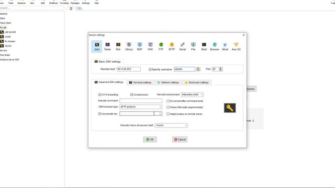Image resolution: width=335 pixels, height=188 pixels.
Task: Select Windows Server RDP in sidebar
Action: pyautogui.click(x=9, y=60)
